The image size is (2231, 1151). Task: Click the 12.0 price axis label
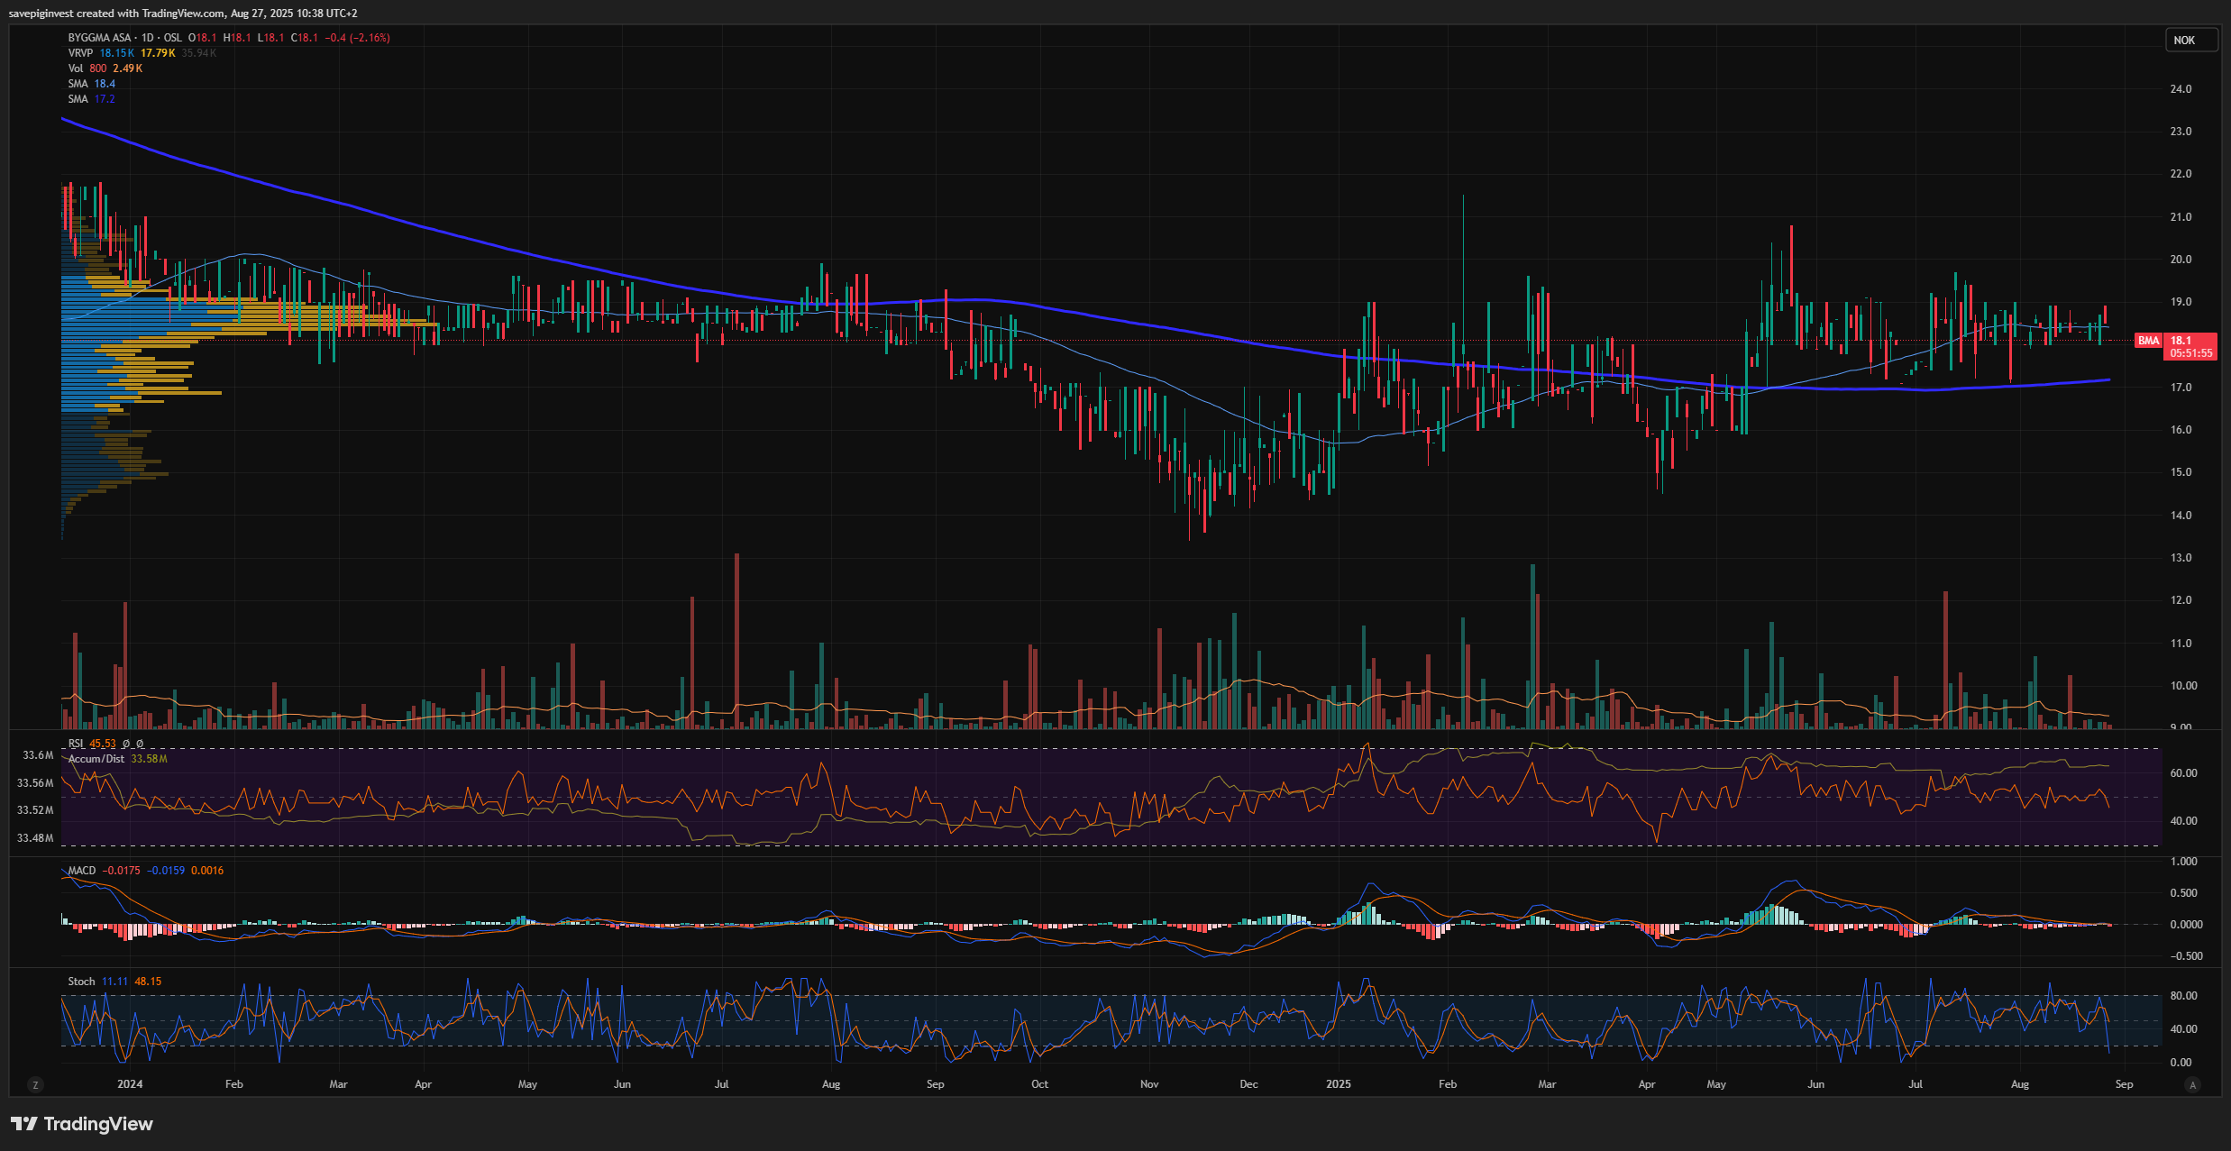[2181, 600]
